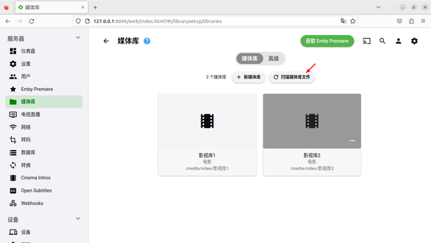Open the 数据库 database sidebar item

[44, 152]
